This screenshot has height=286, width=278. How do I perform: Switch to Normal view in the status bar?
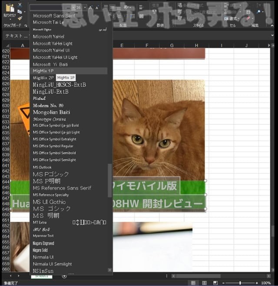pyautogui.click(x=193, y=283)
